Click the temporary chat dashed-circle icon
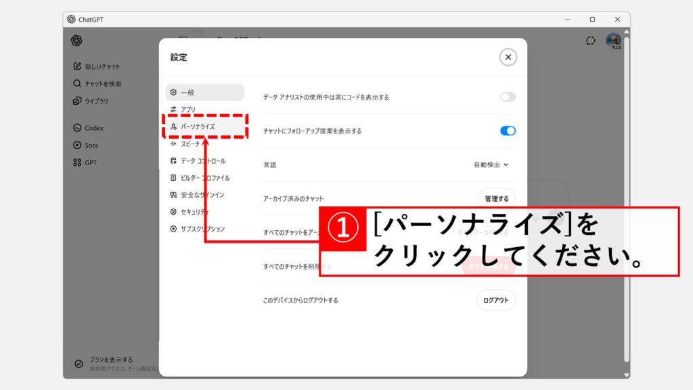This screenshot has height=390, width=693. (590, 41)
